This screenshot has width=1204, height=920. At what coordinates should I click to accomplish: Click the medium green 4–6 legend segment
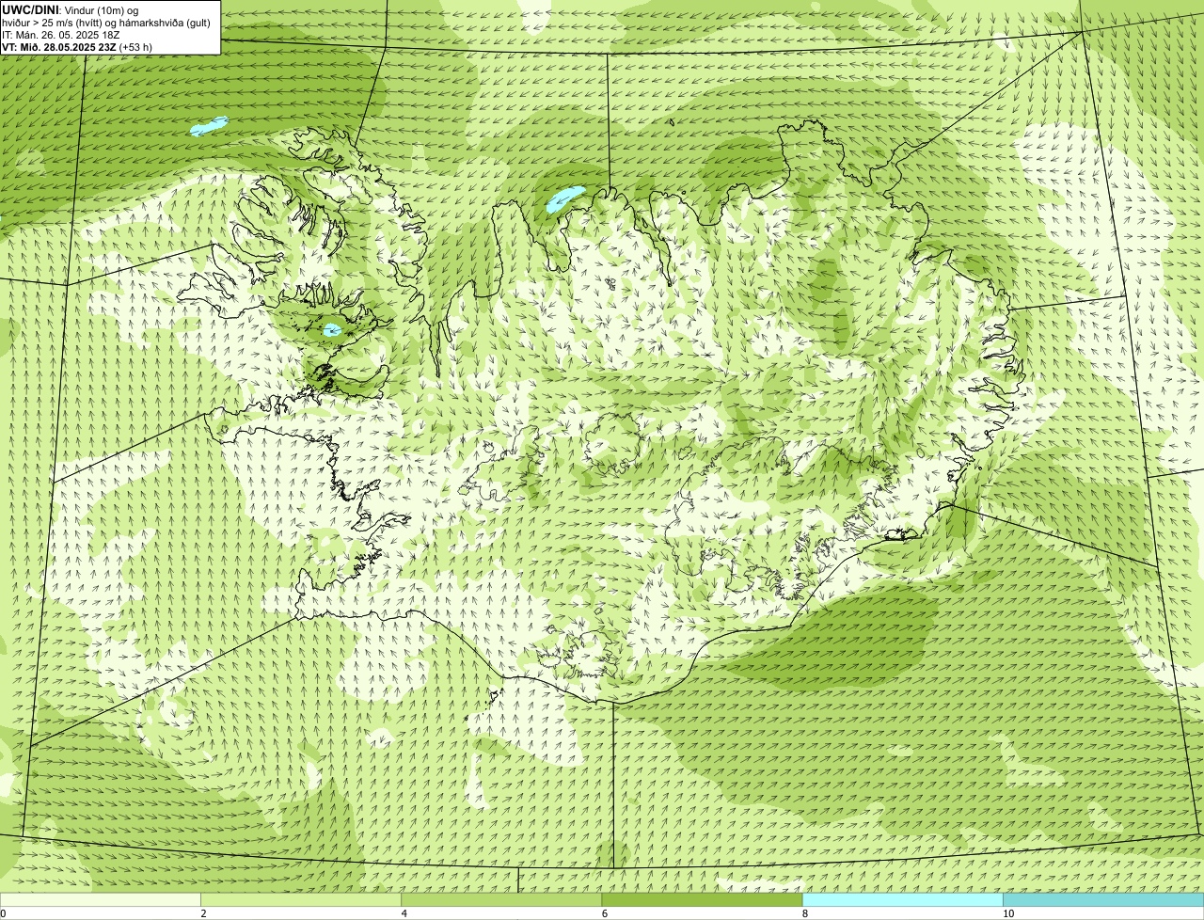pos(501,899)
